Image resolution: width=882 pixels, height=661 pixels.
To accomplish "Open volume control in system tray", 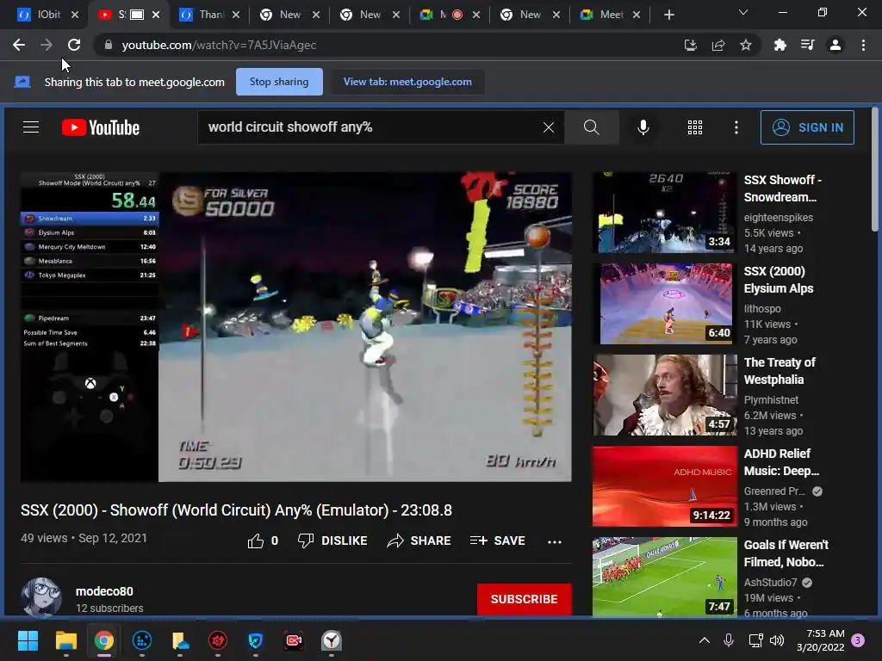I will click(777, 640).
